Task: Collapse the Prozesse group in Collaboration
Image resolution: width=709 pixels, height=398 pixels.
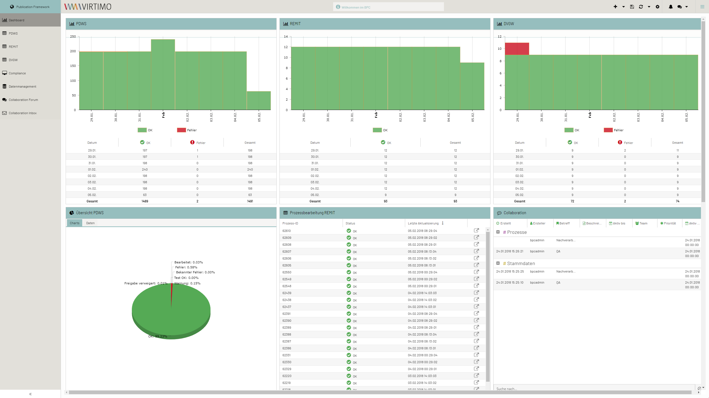Action: coord(498,232)
